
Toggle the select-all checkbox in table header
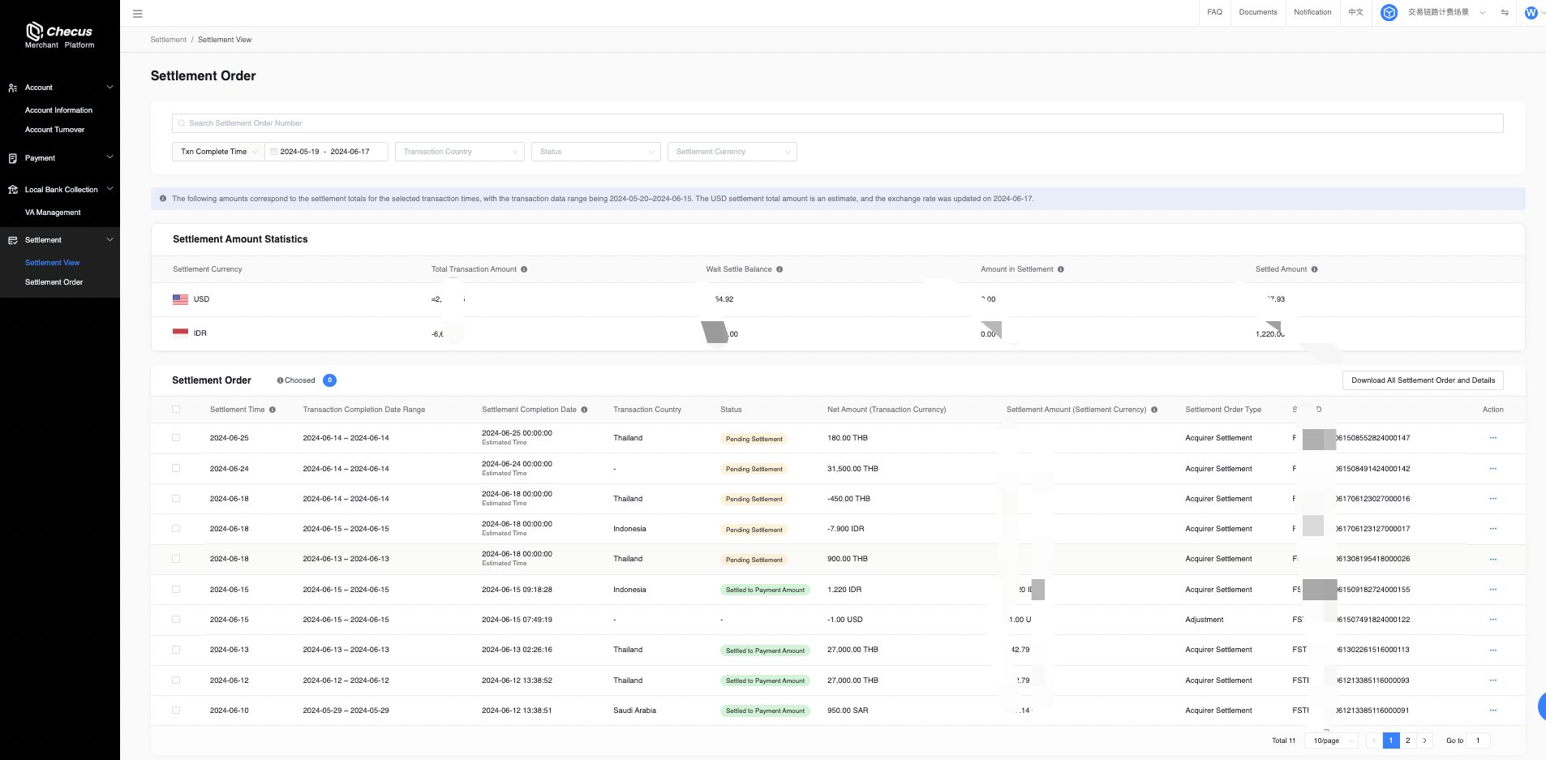pos(176,410)
